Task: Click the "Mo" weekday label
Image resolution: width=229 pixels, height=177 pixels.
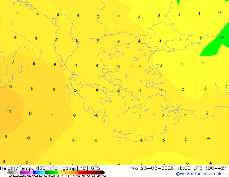Action: click(134, 168)
